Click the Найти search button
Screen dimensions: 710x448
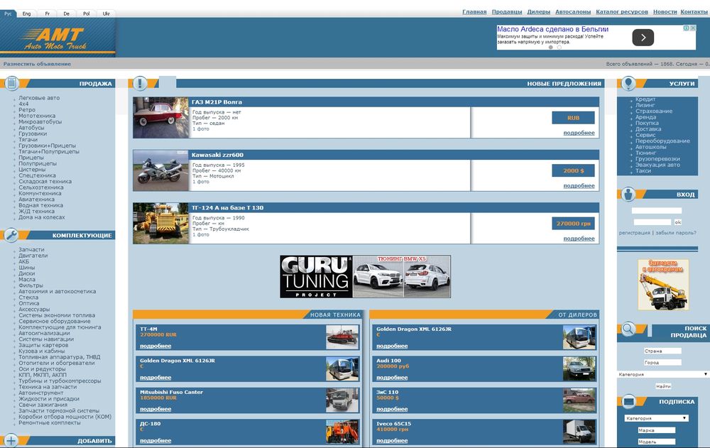click(663, 386)
